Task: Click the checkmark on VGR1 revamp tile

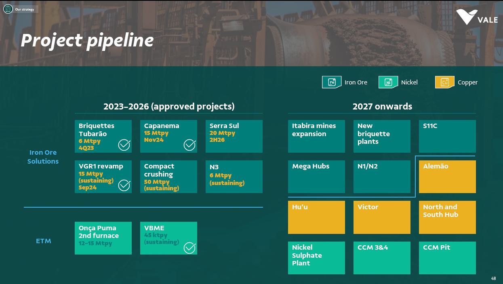Action: 124,185
